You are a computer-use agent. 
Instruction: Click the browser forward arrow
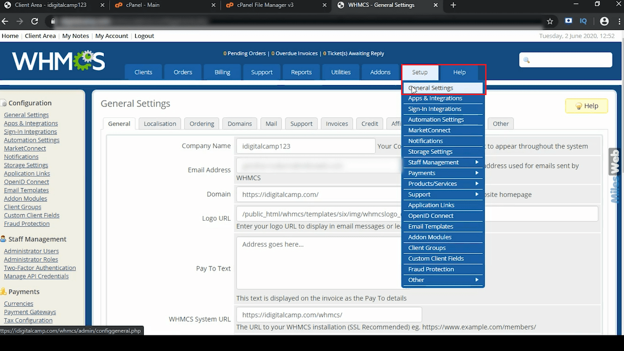click(x=20, y=21)
